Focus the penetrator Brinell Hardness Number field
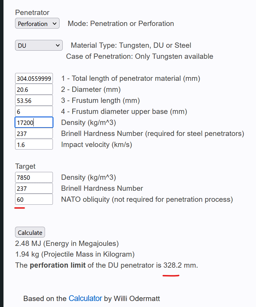The image size is (256, 307). coord(34,134)
